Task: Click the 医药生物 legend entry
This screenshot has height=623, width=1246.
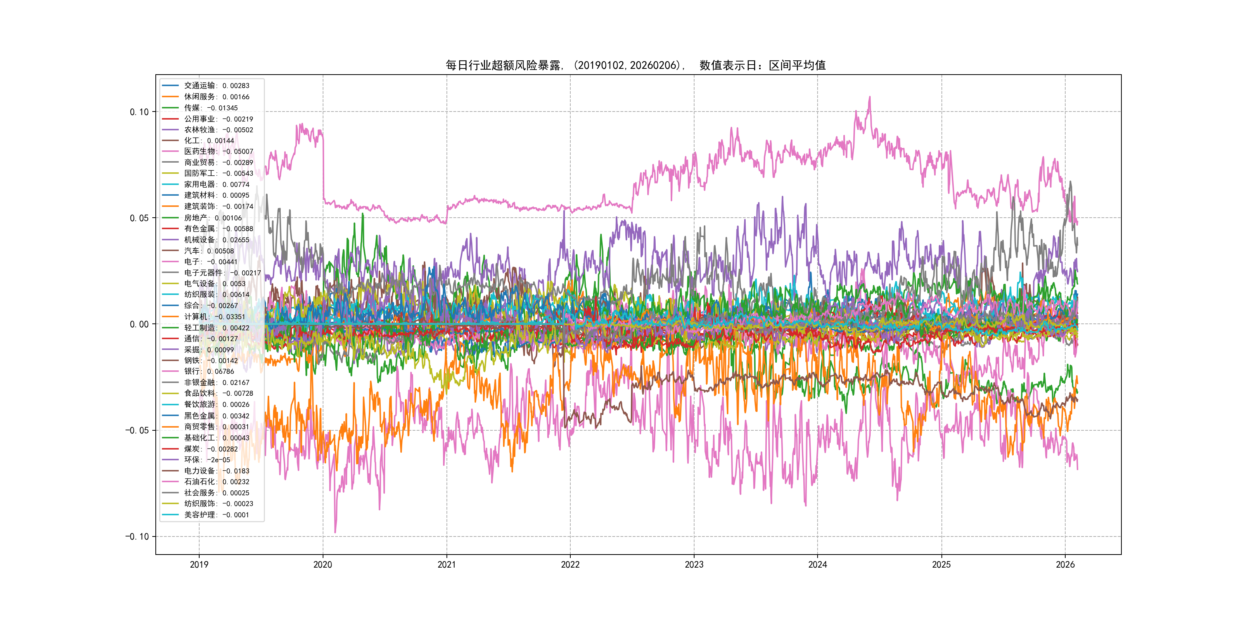Action: click(218, 152)
